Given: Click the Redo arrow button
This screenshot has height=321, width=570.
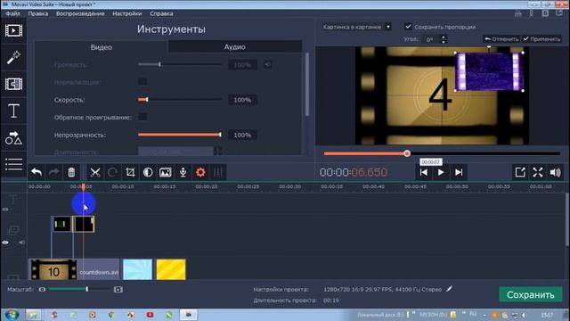Looking at the screenshot, I should click(x=53, y=172).
